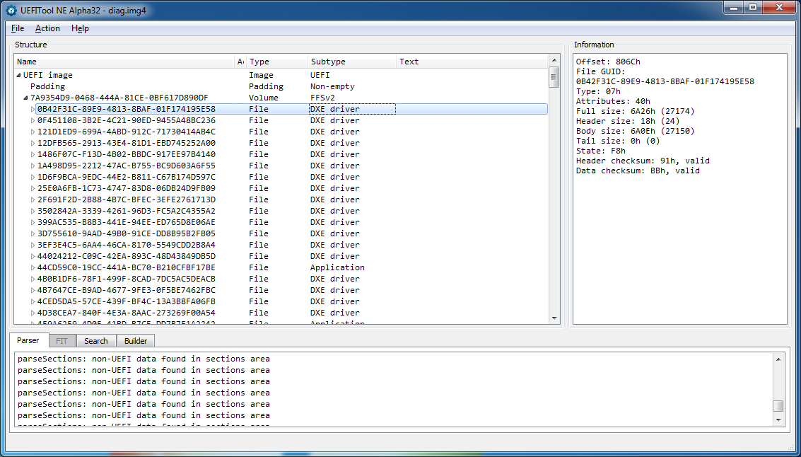Switch to the Parser tab
Image resolution: width=801 pixels, height=457 pixels.
pyautogui.click(x=28, y=340)
